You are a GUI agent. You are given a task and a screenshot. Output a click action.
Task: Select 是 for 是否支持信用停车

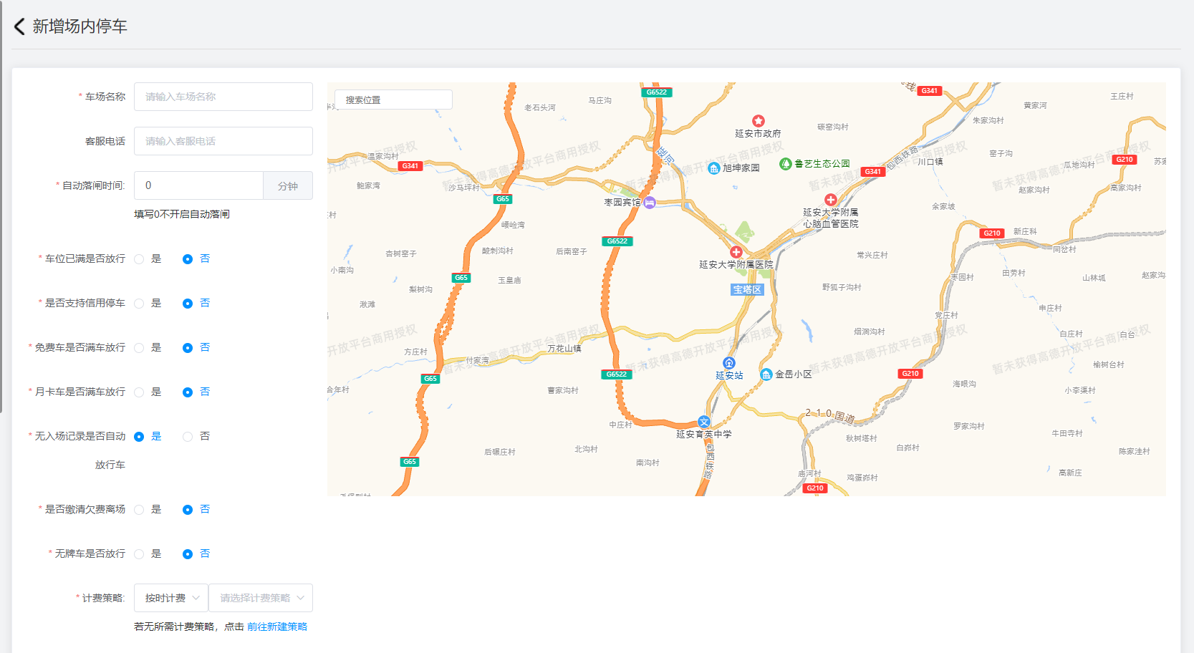[140, 304]
